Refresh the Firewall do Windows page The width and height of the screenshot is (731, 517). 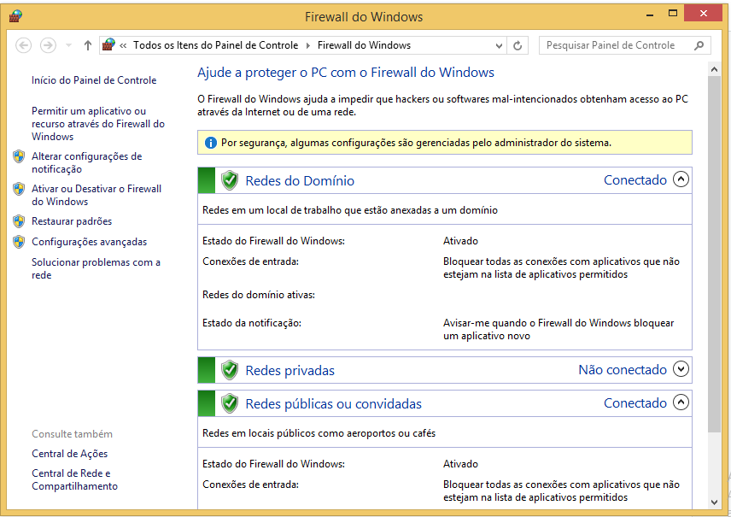pos(518,46)
